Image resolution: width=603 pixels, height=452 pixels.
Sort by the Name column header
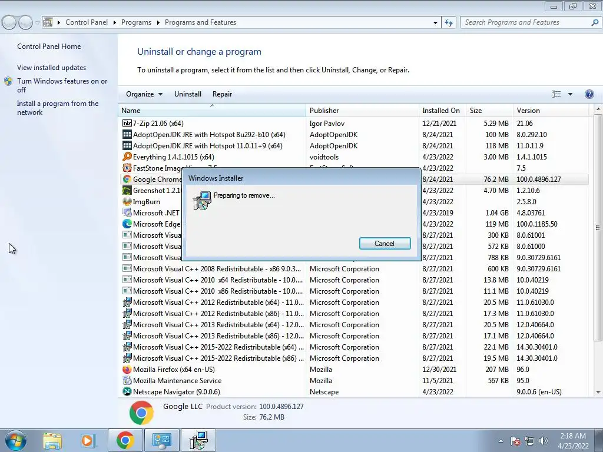tap(212, 110)
